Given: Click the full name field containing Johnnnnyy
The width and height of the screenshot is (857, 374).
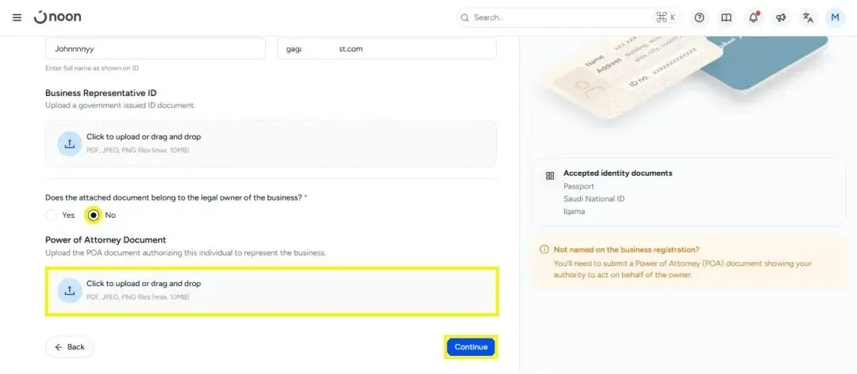Looking at the screenshot, I should point(156,48).
